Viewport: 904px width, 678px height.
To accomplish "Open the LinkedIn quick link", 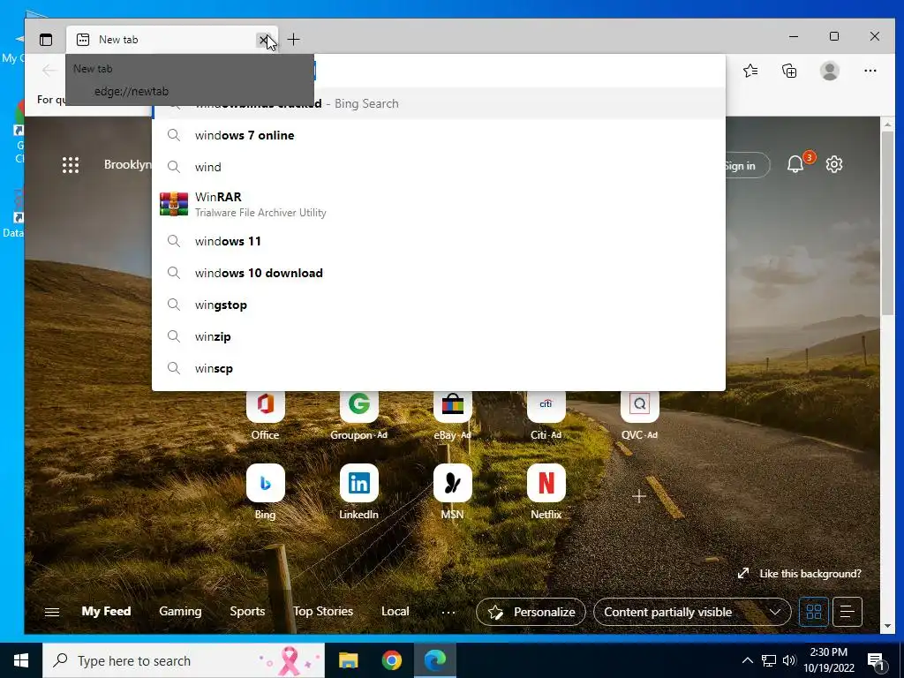I will tap(358, 483).
